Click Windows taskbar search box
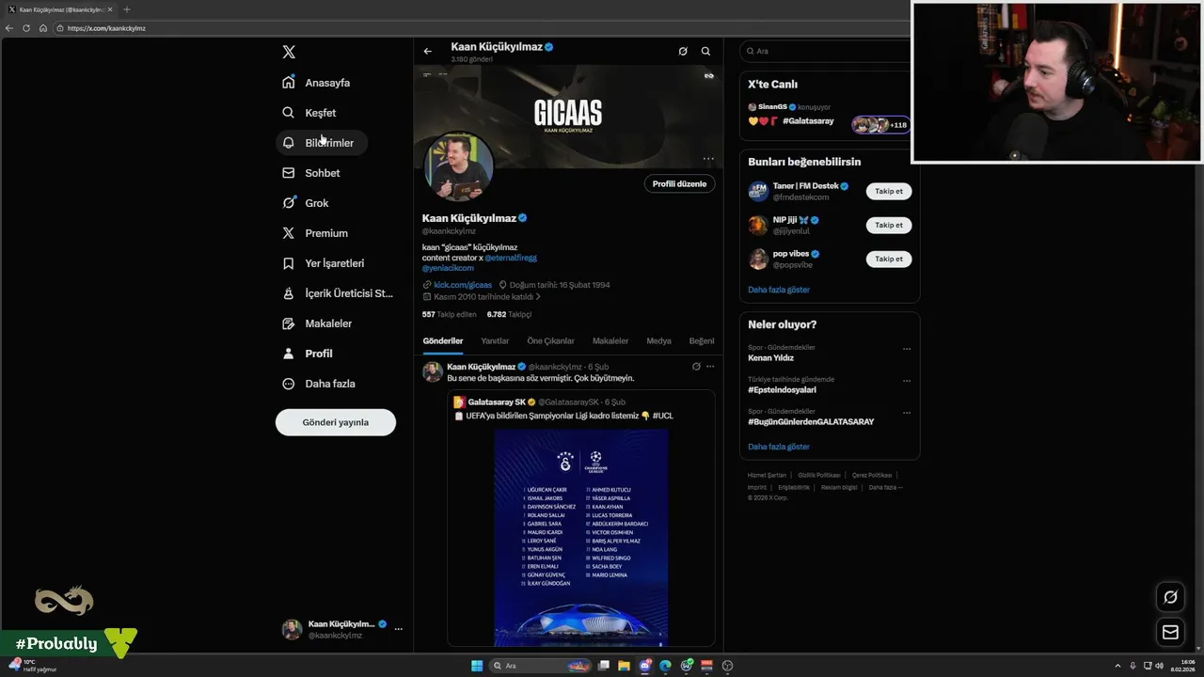The height and width of the screenshot is (677, 1204). click(x=538, y=666)
